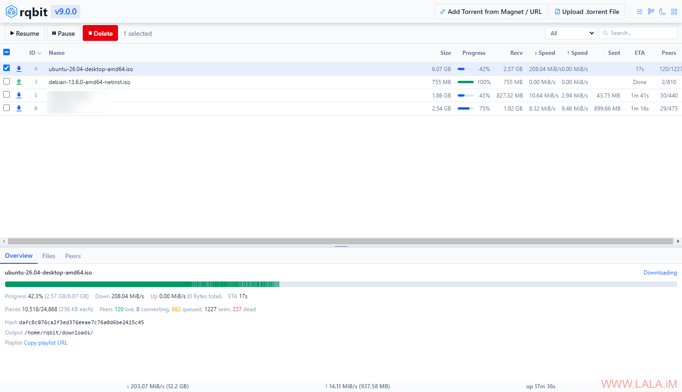Viewport: 682px width, 392px height.
Task: Click the v9.0.0 version badge
Action: (x=66, y=12)
